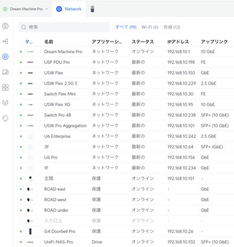
Task: Open the bottom circular sidebar icon
Action: point(5,118)
